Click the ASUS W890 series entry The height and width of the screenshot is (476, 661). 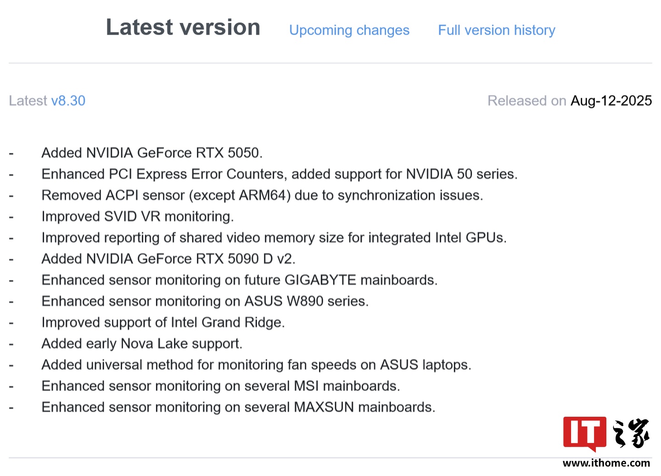(x=205, y=301)
